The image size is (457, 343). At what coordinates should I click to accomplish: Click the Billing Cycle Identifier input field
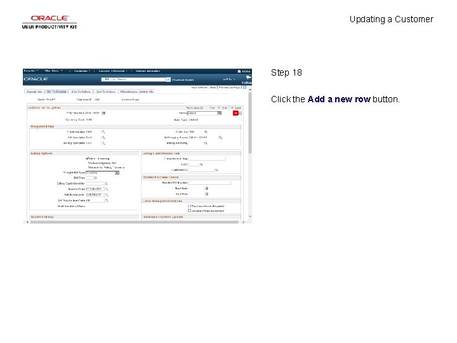[95, 184]
